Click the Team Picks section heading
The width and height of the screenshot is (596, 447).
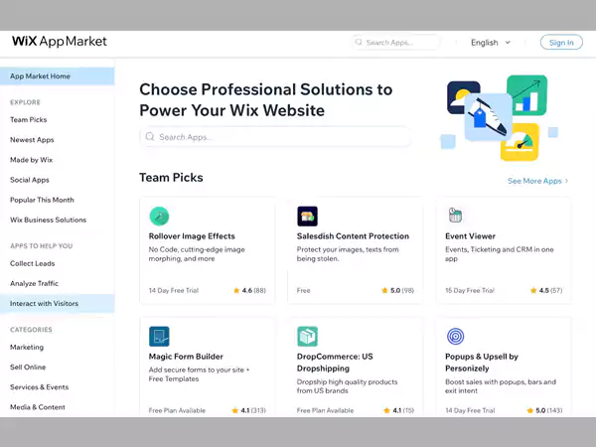point(171,178)
